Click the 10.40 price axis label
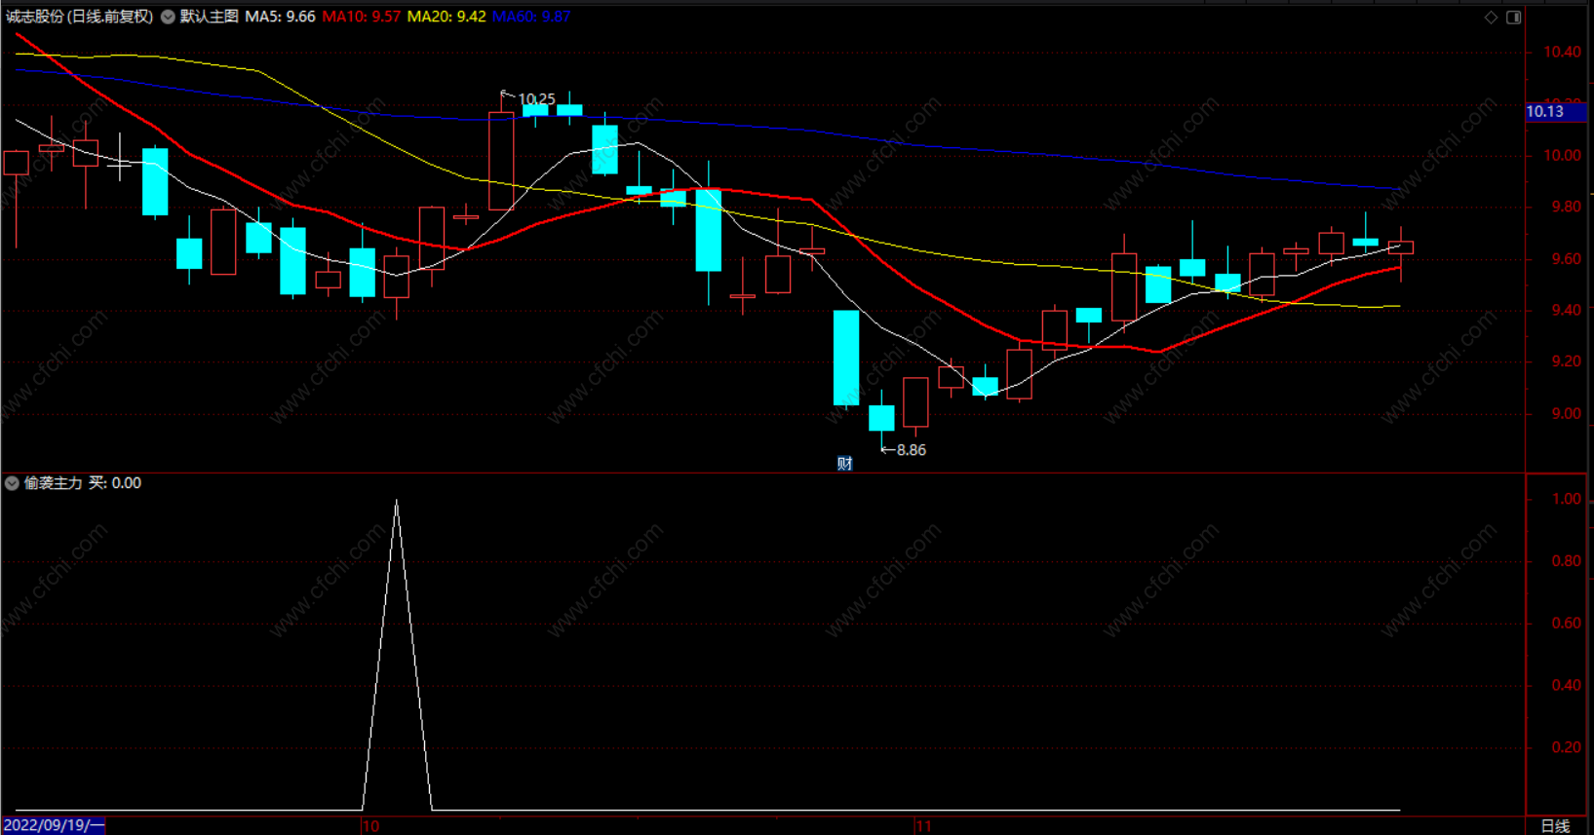Screen dimensions: 1594x835 (x=1562, y=53)
